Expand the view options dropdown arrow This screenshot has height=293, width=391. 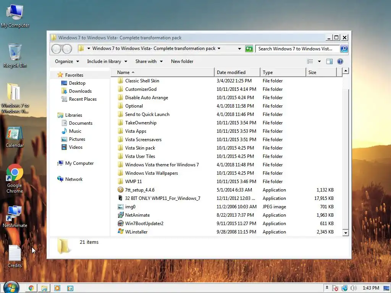319,61
